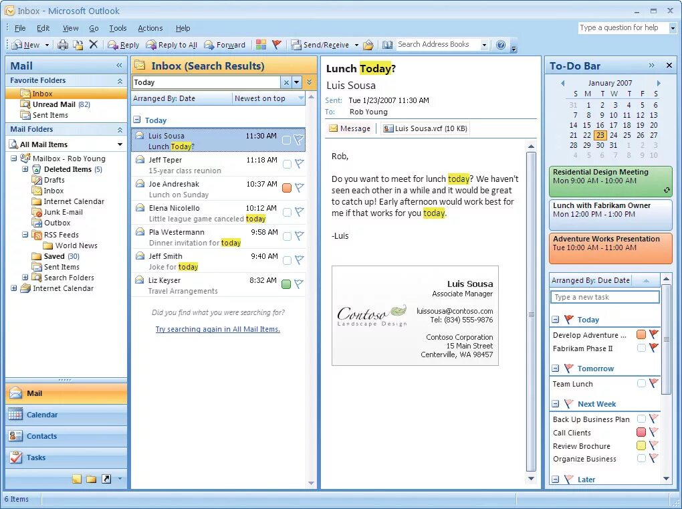Open the Tools menu
This screenshot has height=509, width=682.
tap(118, 28)
